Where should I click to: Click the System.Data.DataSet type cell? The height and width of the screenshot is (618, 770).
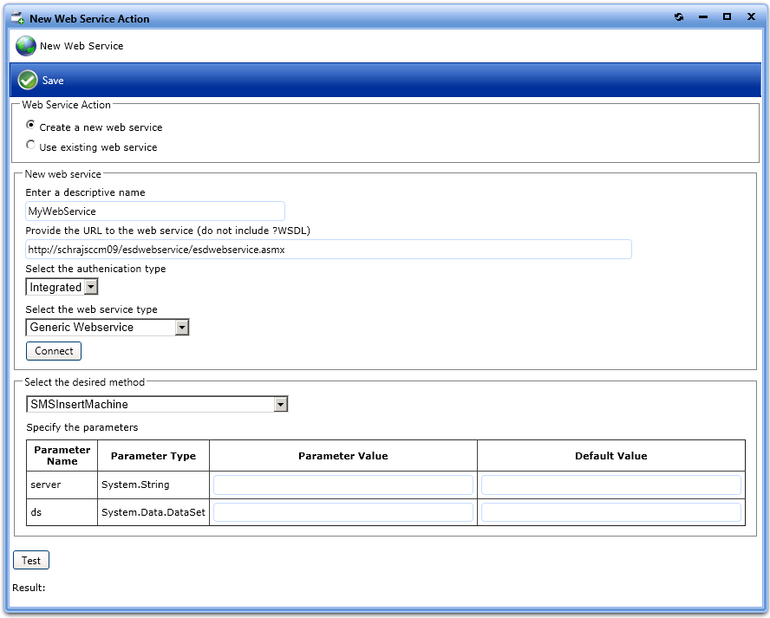pos(153,512)
